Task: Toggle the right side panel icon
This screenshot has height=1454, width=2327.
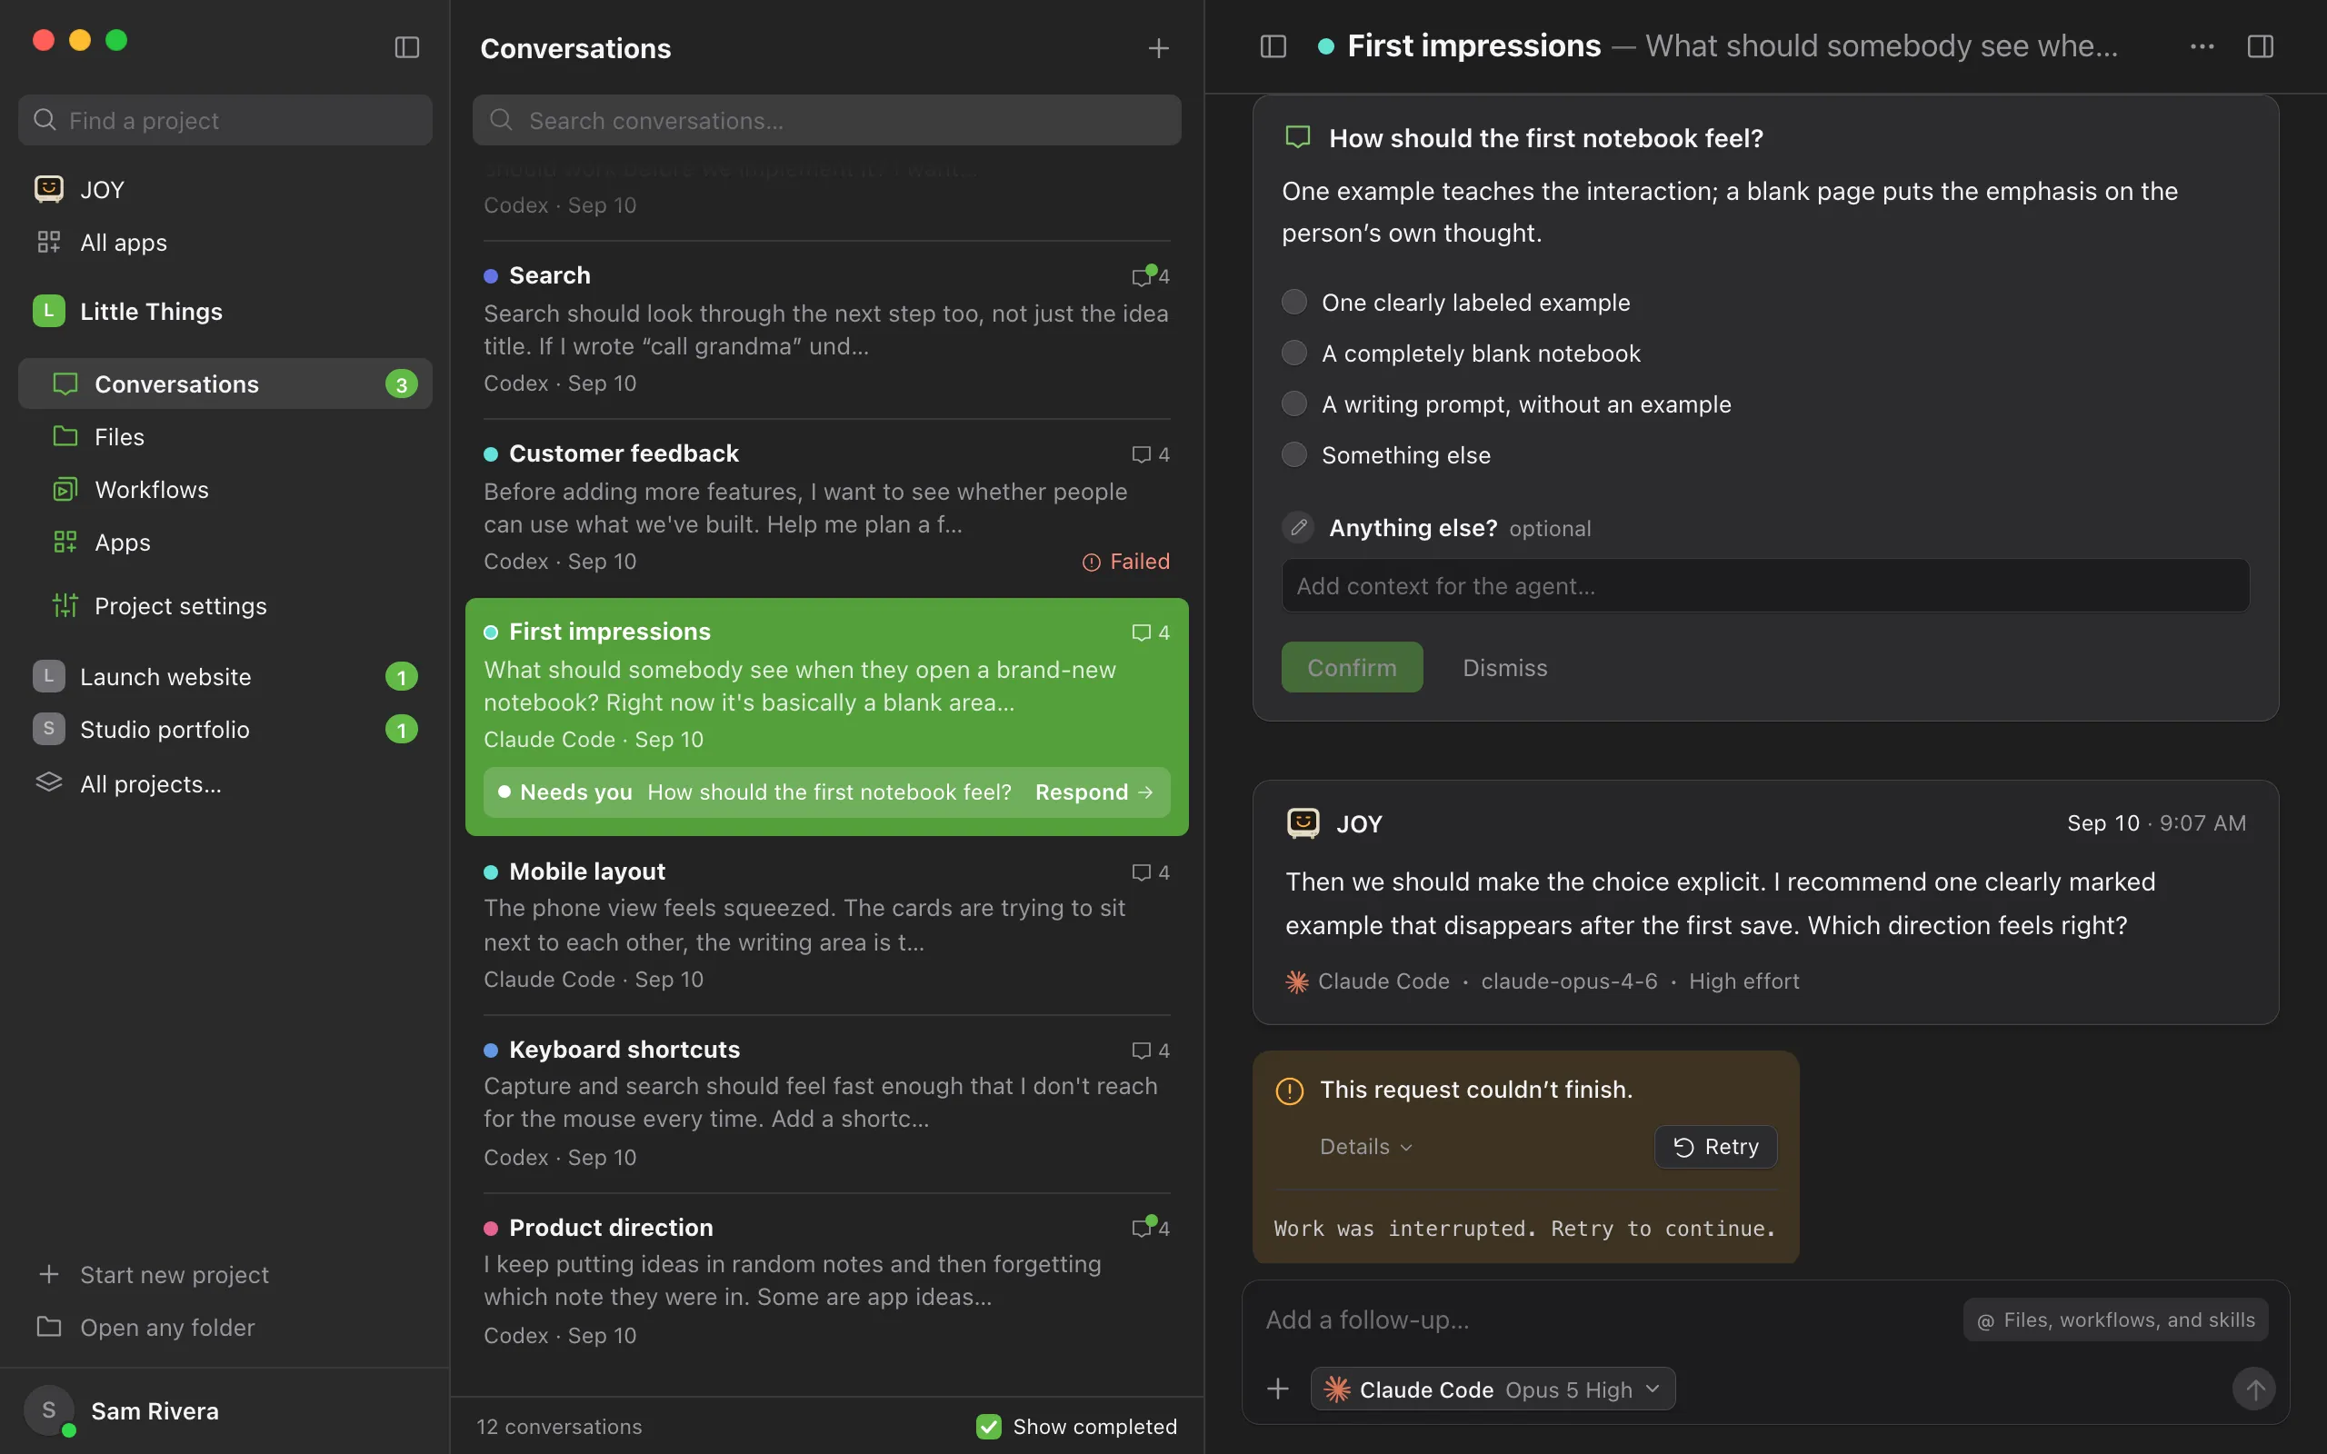Action: coord(2261,46)
